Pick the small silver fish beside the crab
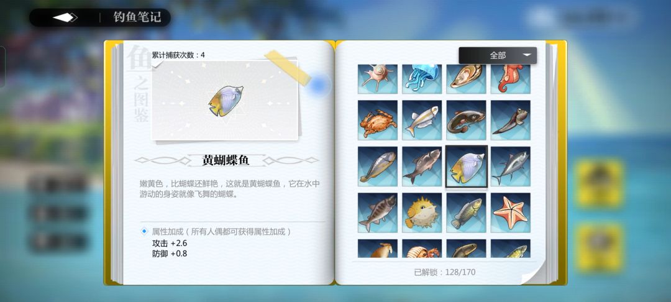671x302 pixels. pos(422,120)
